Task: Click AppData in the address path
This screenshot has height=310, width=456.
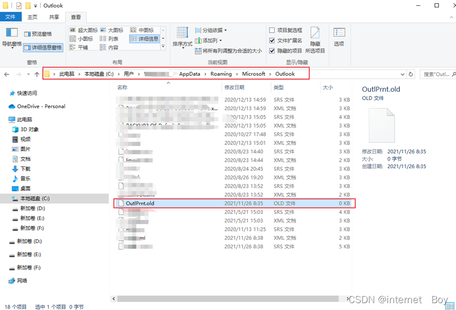Action: pos(190,74)
